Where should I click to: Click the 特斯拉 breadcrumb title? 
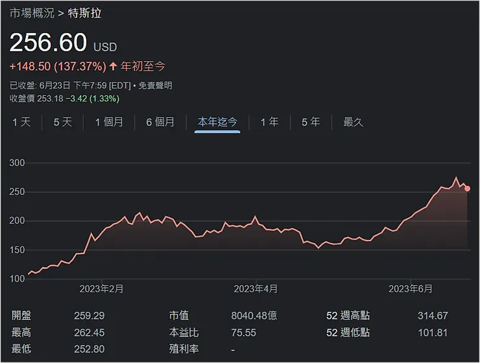click(84, 13)
